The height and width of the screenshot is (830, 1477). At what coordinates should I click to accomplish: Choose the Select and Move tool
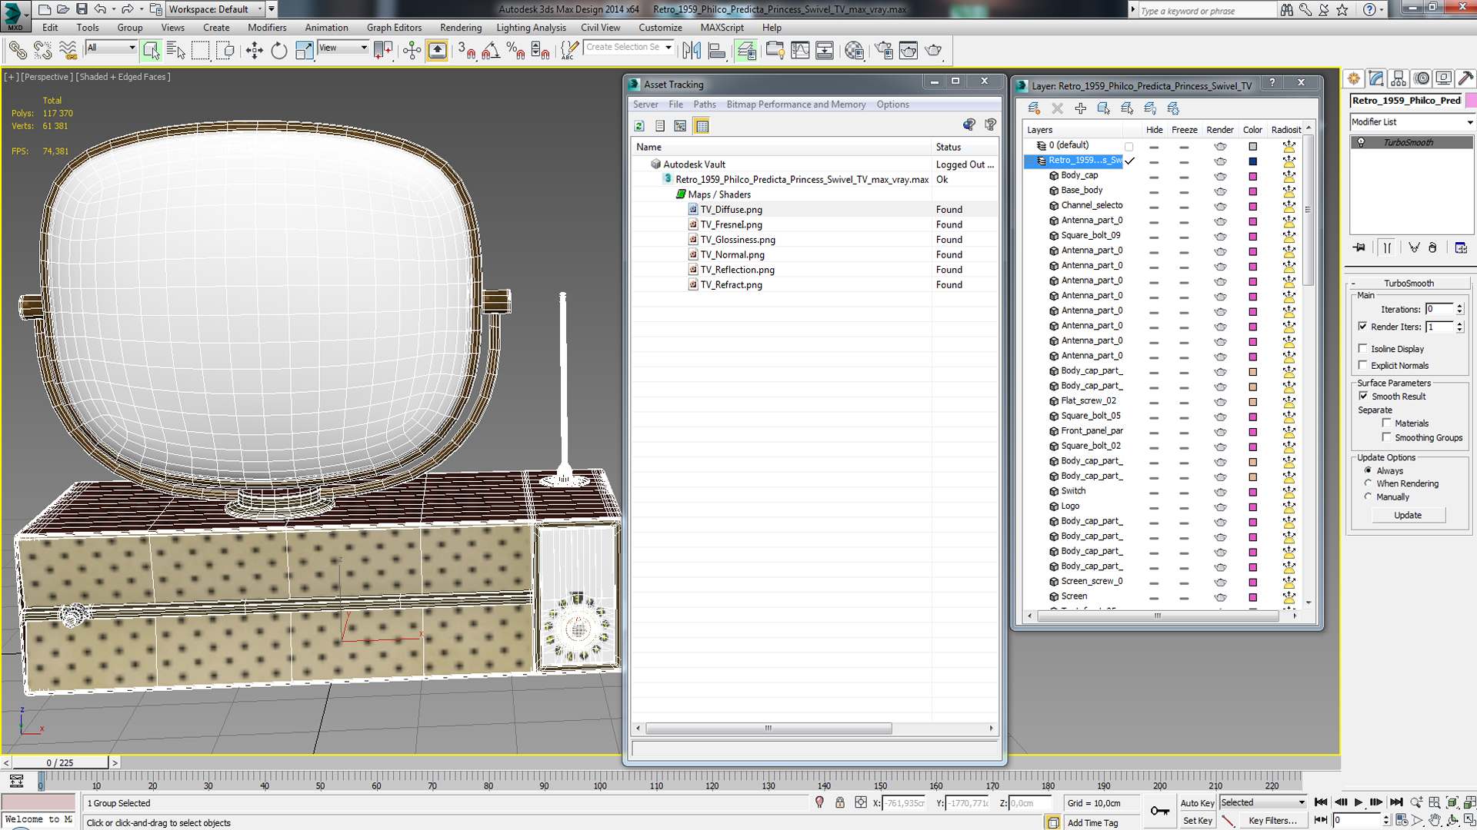(254, 51)
